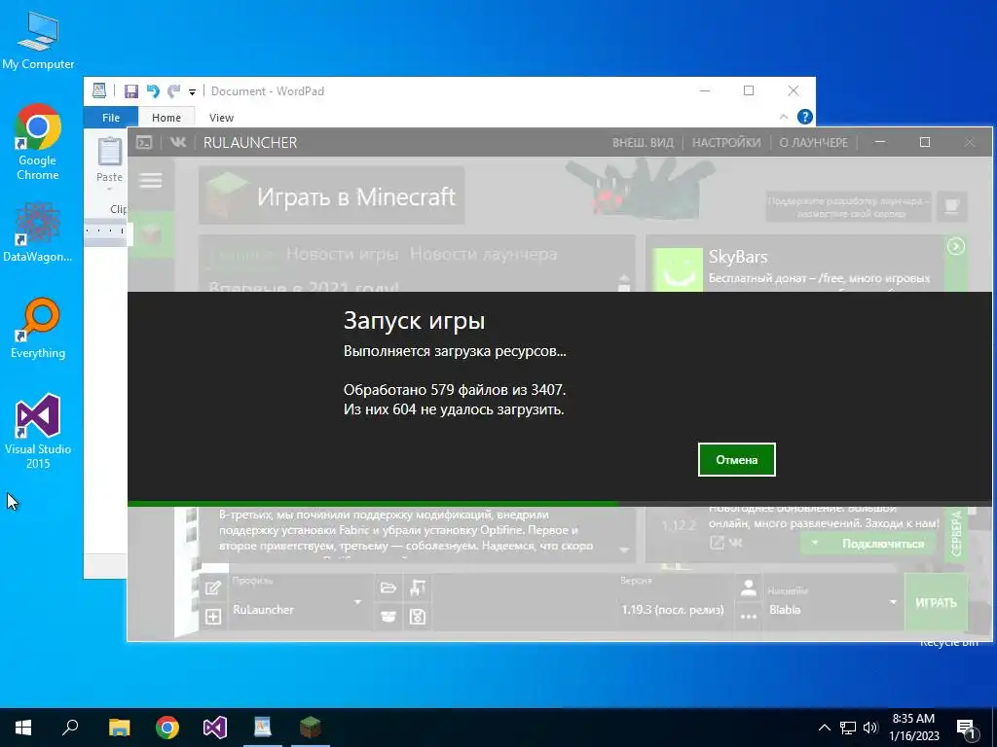Click the SkyBars server title
The image size is (997, 747).
pos(738,257)
